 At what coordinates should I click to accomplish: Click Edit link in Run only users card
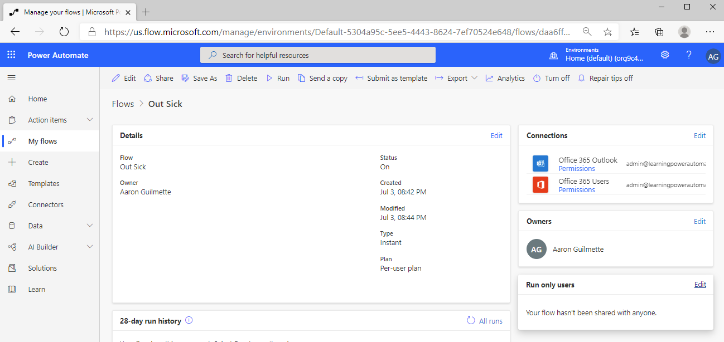point(700,285)
